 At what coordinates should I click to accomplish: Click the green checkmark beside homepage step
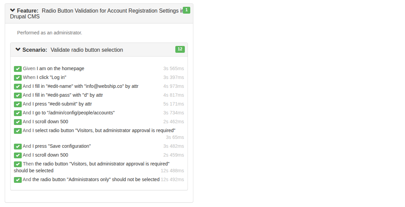tap(18, 69)
